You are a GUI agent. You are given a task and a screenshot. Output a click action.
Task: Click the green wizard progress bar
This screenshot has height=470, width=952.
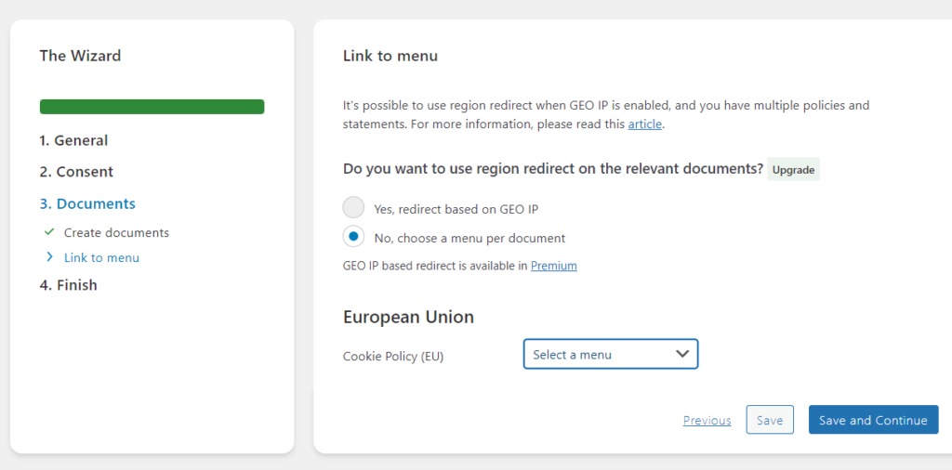pos(152,107)
